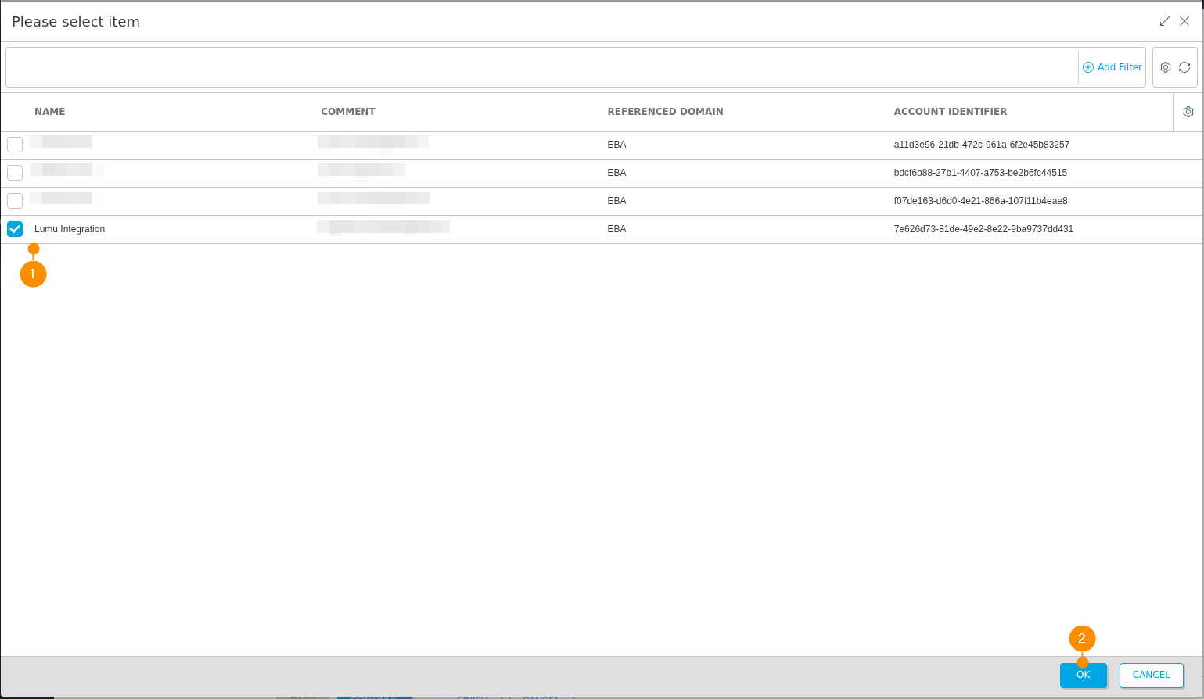Open column settings gear in table header
1204x699 pixels.
(1188, 112)
